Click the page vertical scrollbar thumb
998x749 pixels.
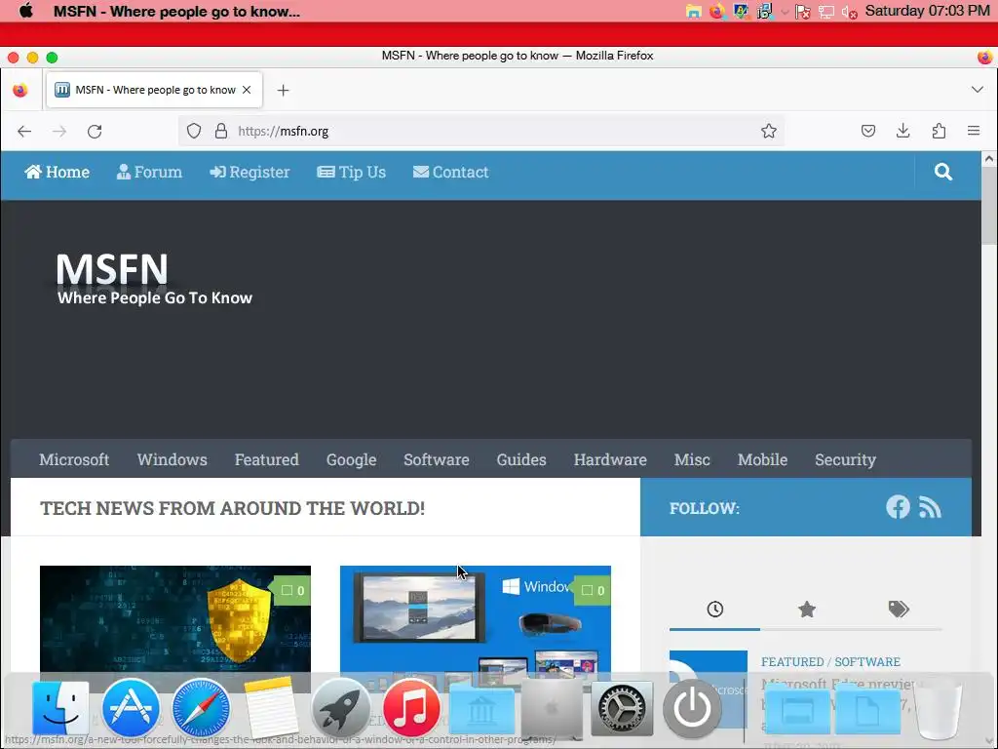coord(988,207)
